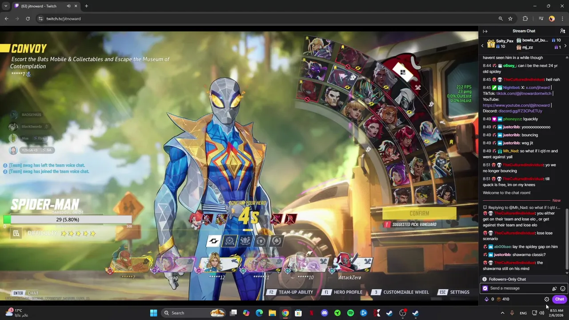Send message with purple Chat button
The width and height of the screenshot is (569, 320).
(x=559, y=300)
